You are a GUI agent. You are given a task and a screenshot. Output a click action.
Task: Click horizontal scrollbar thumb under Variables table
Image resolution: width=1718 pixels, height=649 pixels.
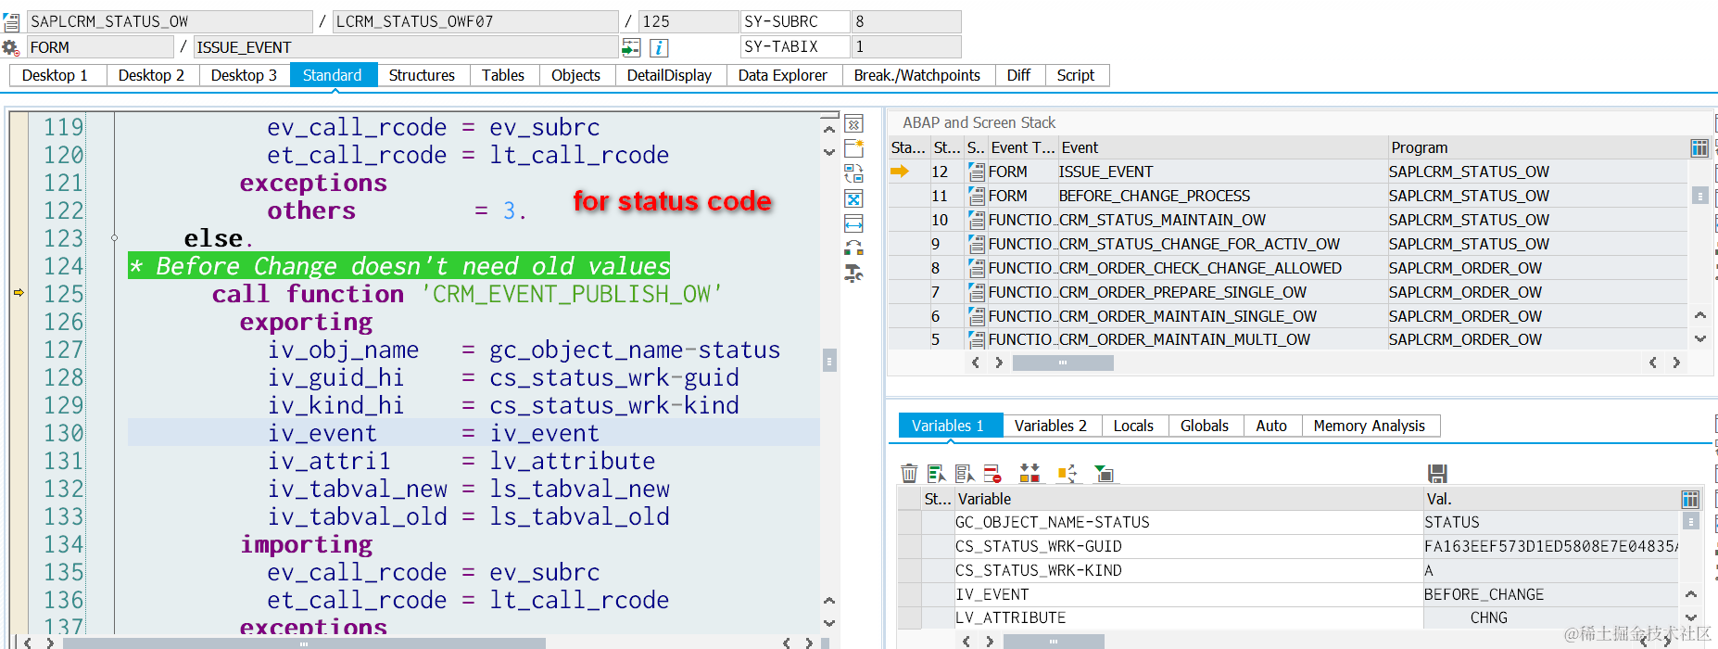[1054, 641]
